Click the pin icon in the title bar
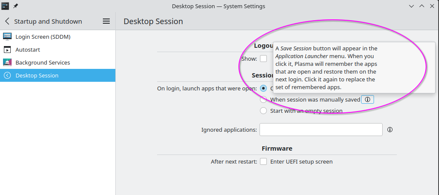This screenshot has width=439, height=195. click(x=15, y=6)
